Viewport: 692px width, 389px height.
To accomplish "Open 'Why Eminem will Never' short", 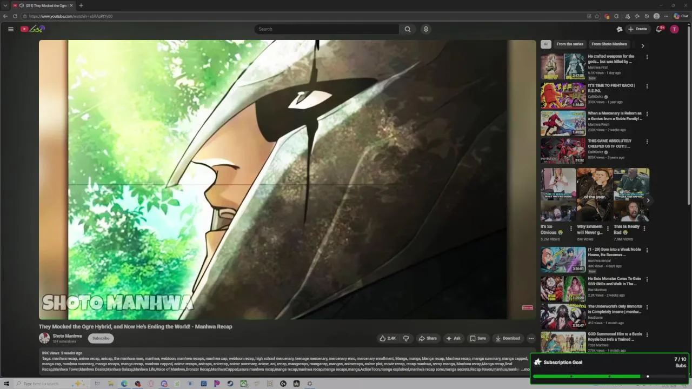I will tap(595, 194).
